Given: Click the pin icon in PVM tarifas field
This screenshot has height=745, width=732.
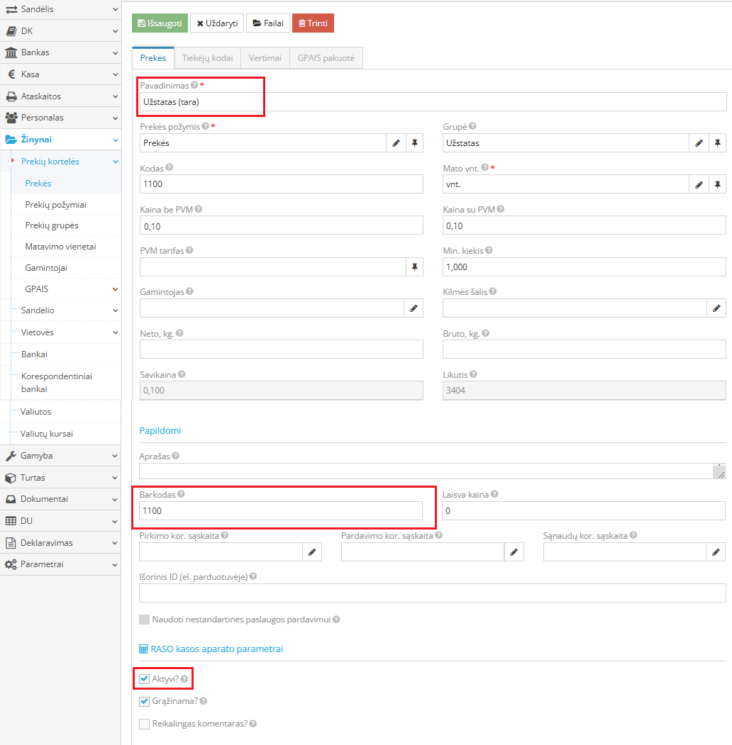Looking at the screenshot, I should click(x=414, y=267).
